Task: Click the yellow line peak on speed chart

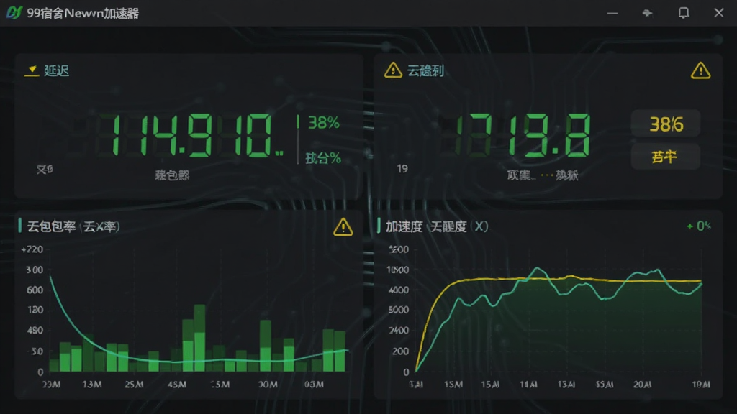Action: (570, 277)
